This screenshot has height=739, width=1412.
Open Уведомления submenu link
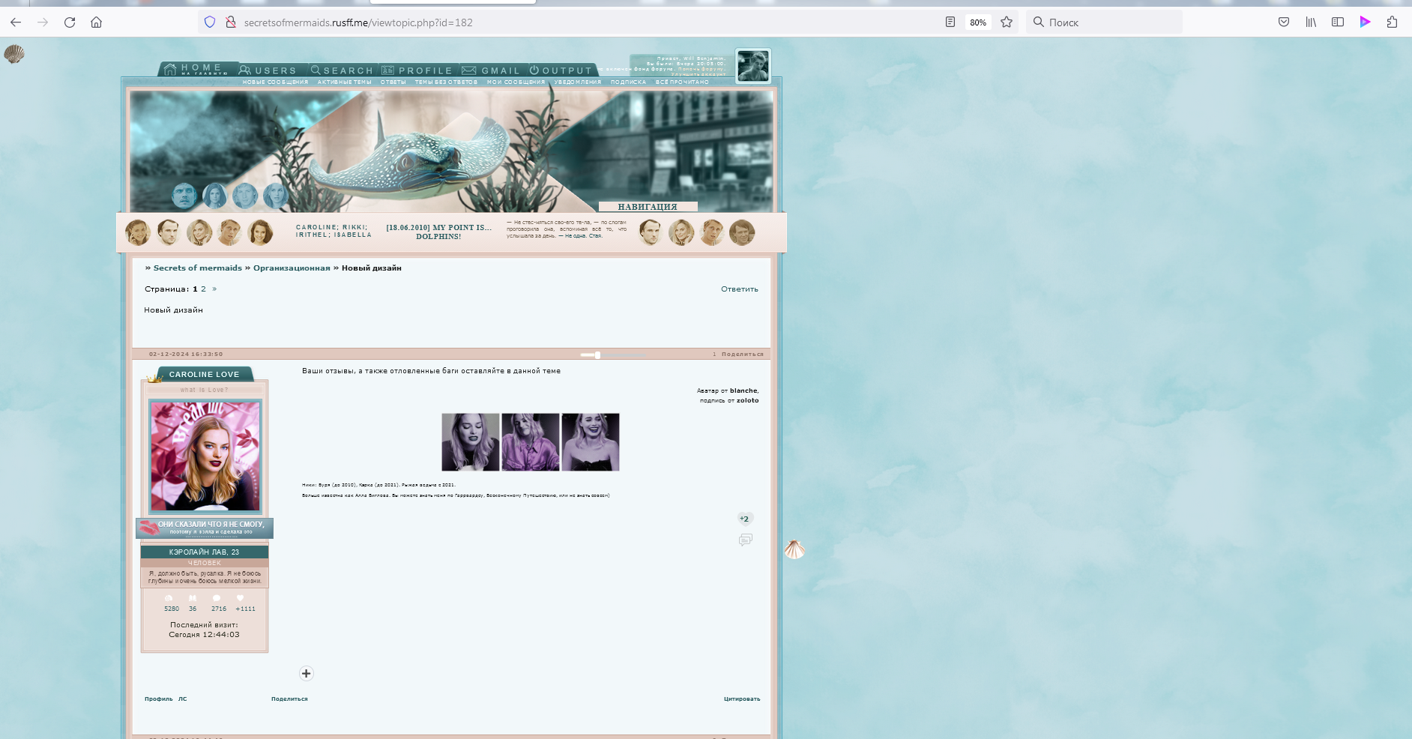577,82
